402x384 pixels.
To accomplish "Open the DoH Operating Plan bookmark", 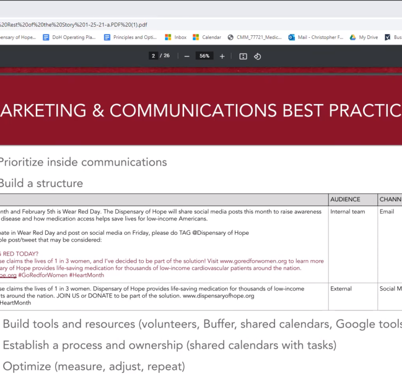I will click(70, 37).
